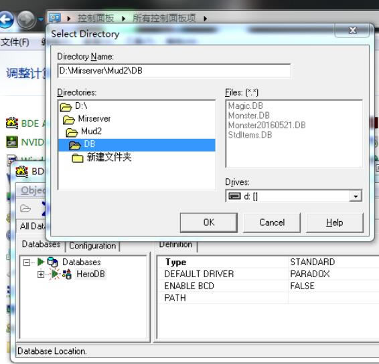The image size is (379, 364).
Task: Open the 文件(F) menu
Action: point(15,42)
